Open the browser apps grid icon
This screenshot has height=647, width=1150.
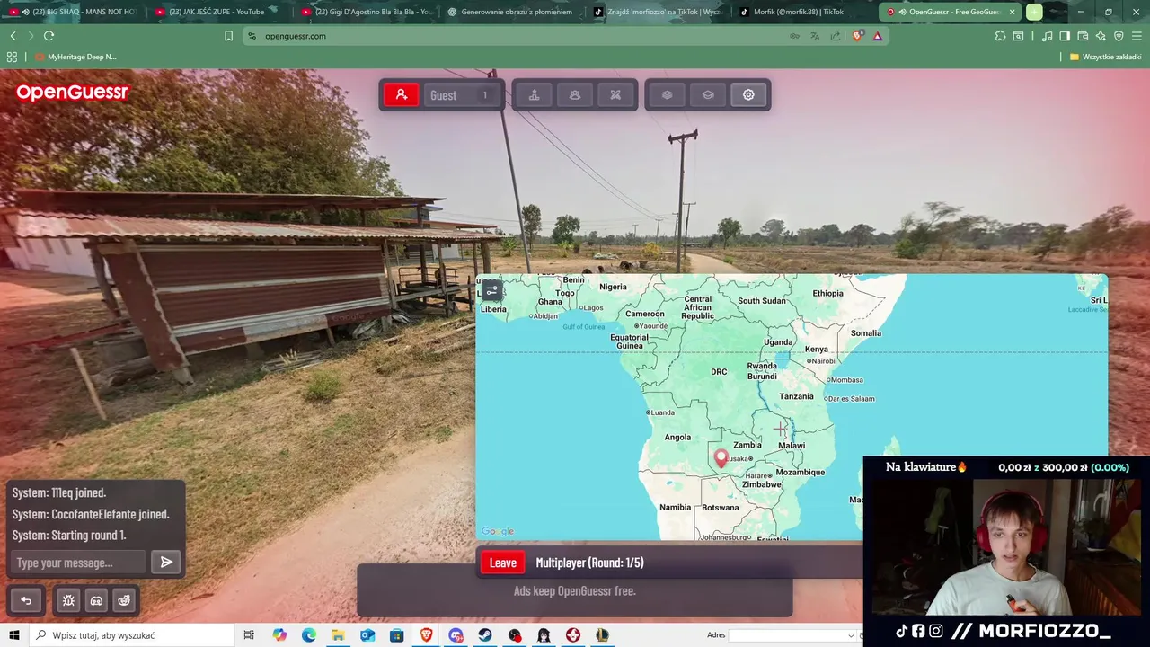point(12,57)
